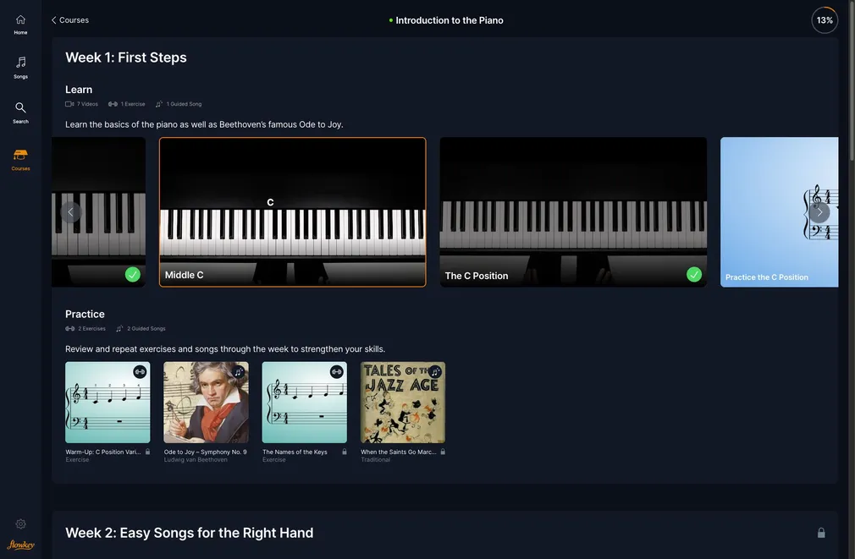Screen dimensions: 855x559
Task: Click the note icon beside 2 Guided Songs
Action: [x=119, y=328]
